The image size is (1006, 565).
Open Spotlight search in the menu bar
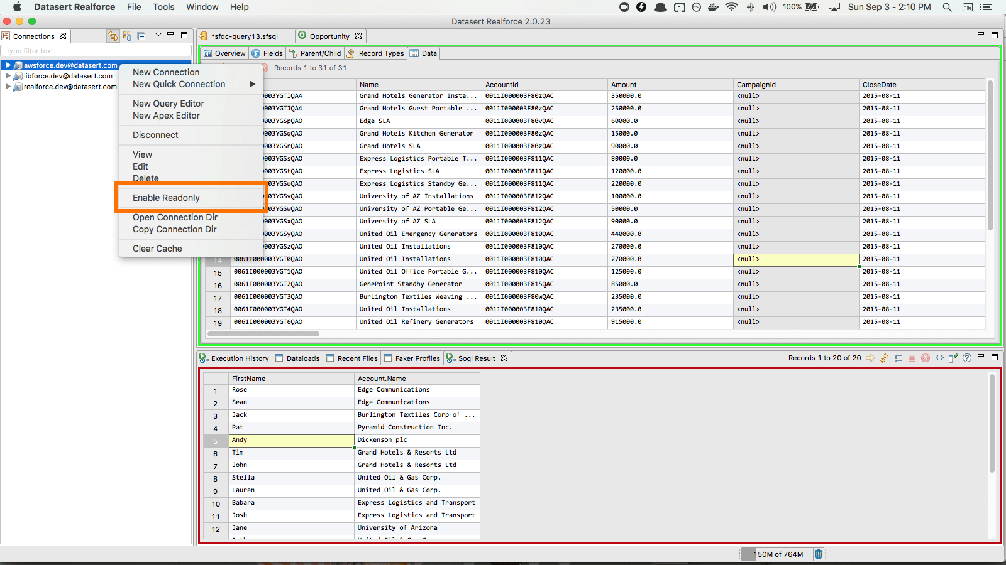click(947, 7)
